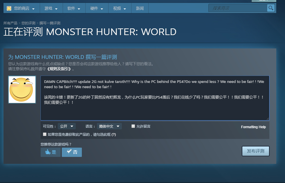Enable the 允许留言 checkbox
285x183 pixels.
(133, 126)
